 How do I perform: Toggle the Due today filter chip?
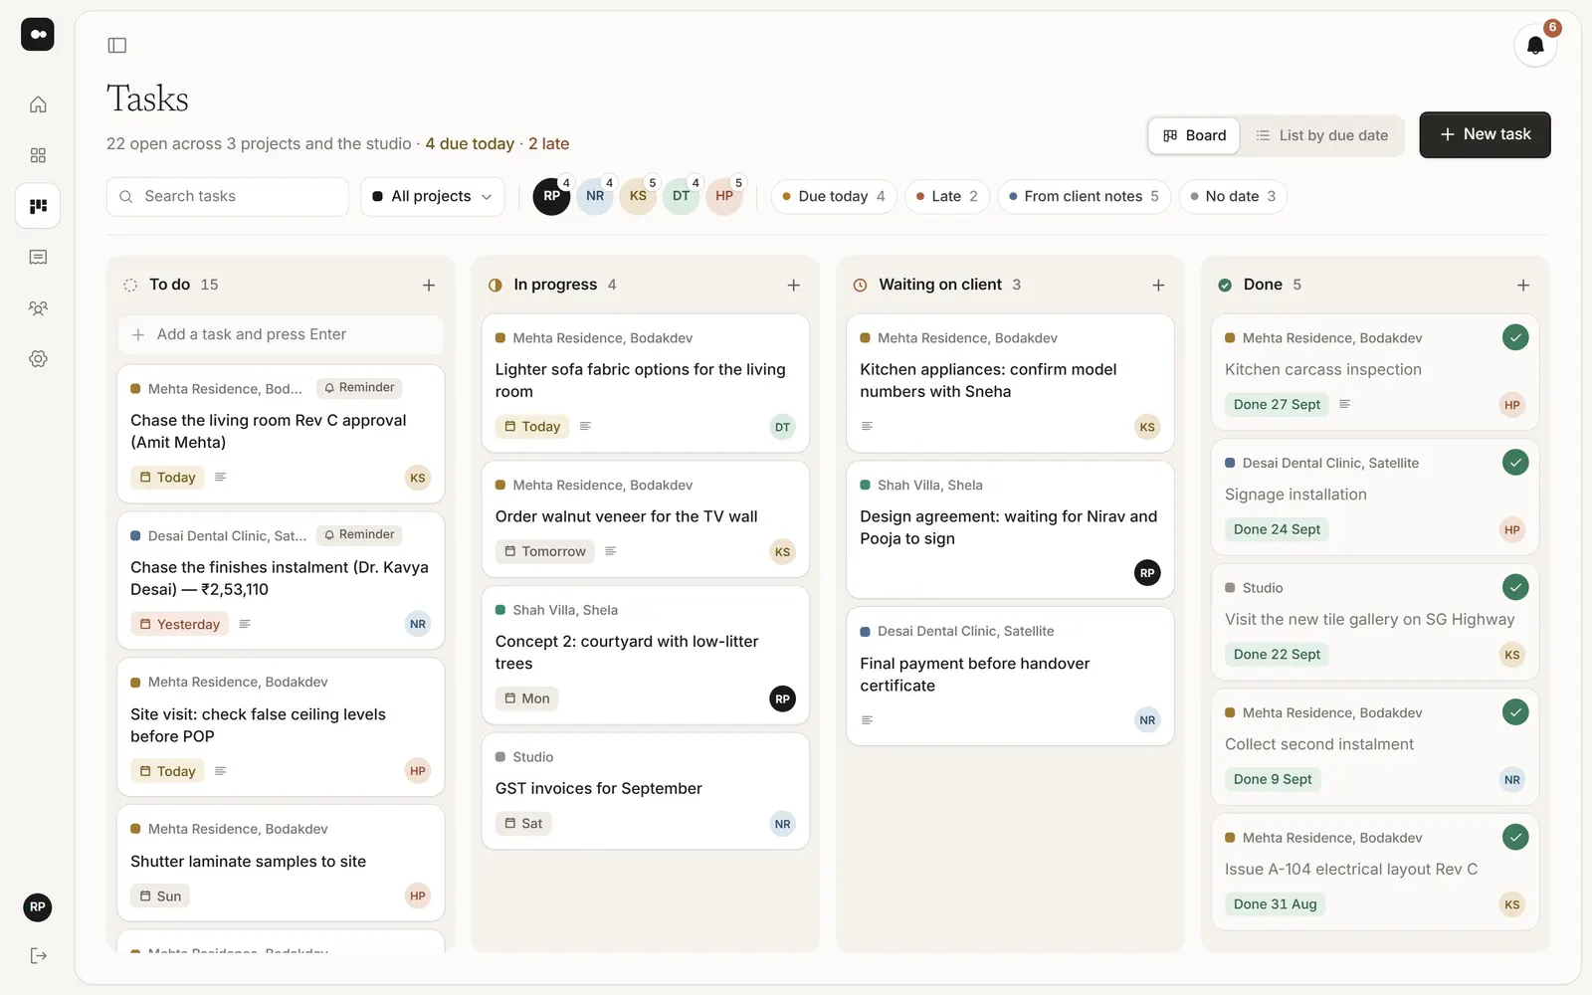(x=834, y=196)
